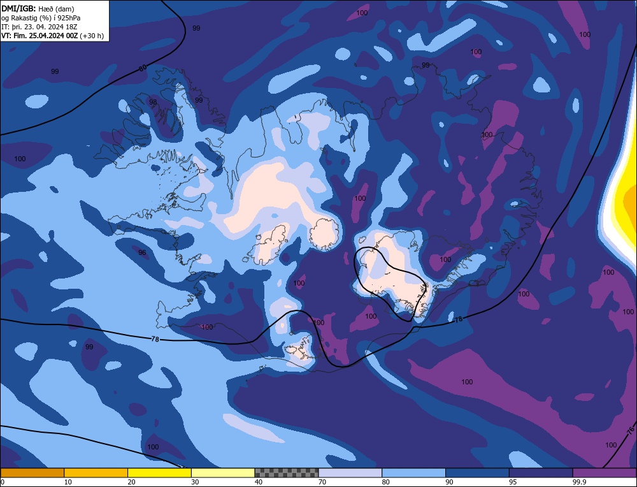Click the dark orange 0–10 legend swatch
Screen dimensions: 637x487
point(32,472)
